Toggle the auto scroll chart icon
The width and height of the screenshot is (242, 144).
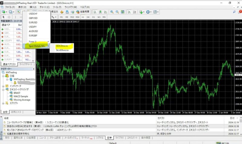(129, 12)
